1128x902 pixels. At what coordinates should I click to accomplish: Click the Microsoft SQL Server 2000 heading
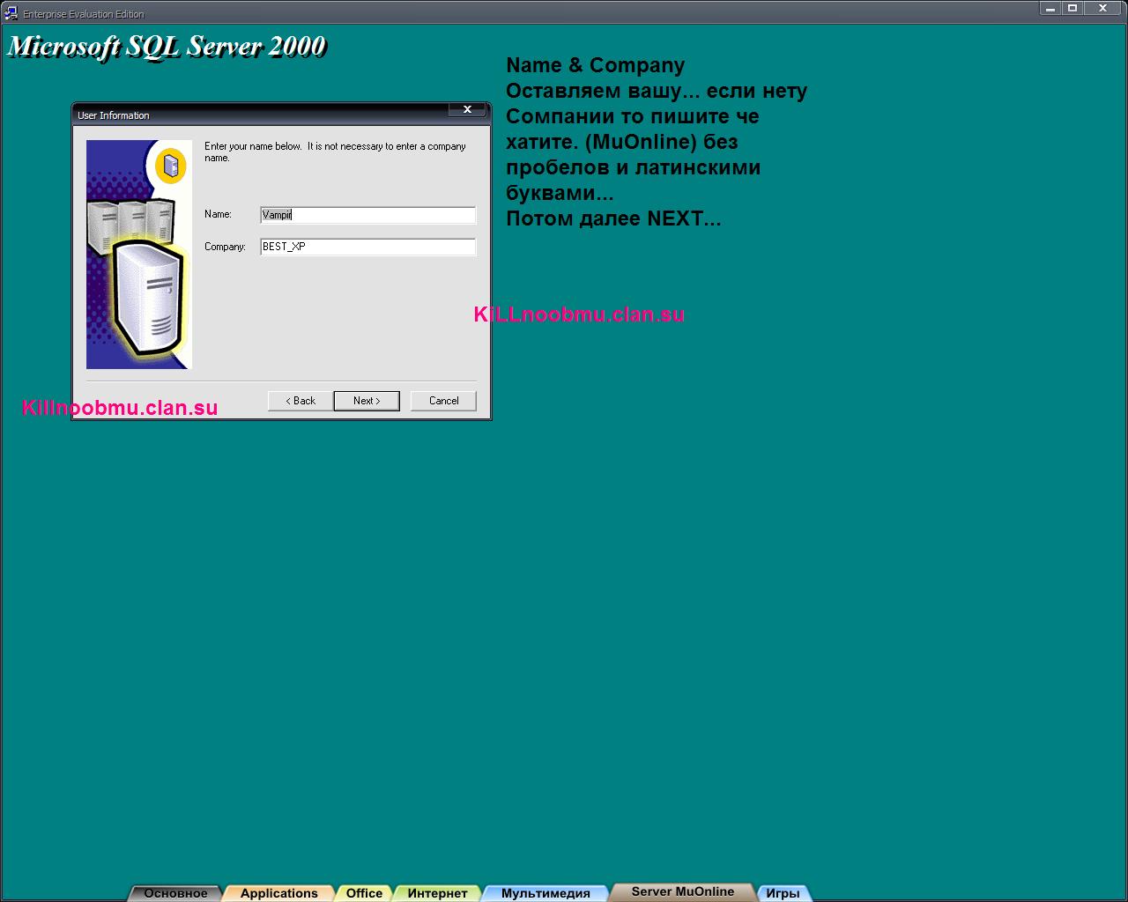167,47
